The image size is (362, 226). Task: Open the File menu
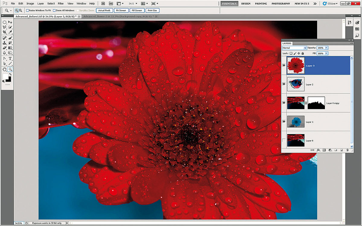tap(13, 4)
